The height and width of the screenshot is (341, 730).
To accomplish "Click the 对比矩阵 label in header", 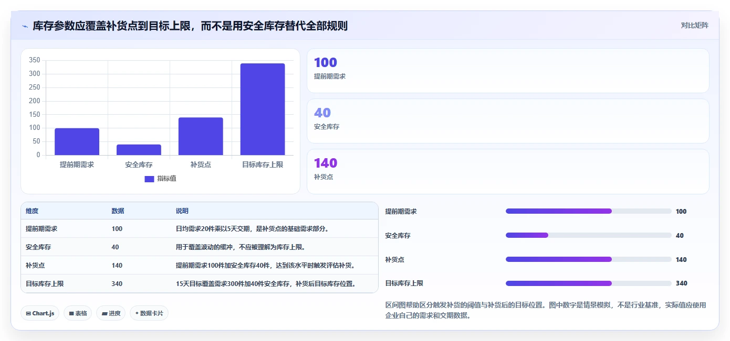I will [694, 25].
